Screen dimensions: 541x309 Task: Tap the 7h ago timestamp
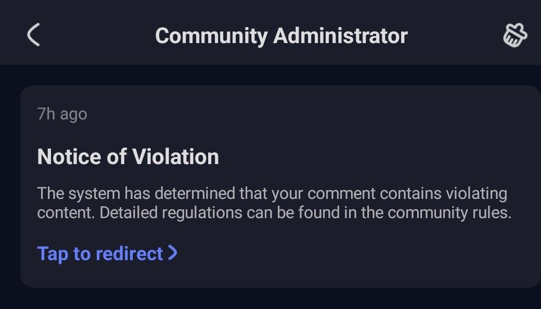tap(61, 114)
